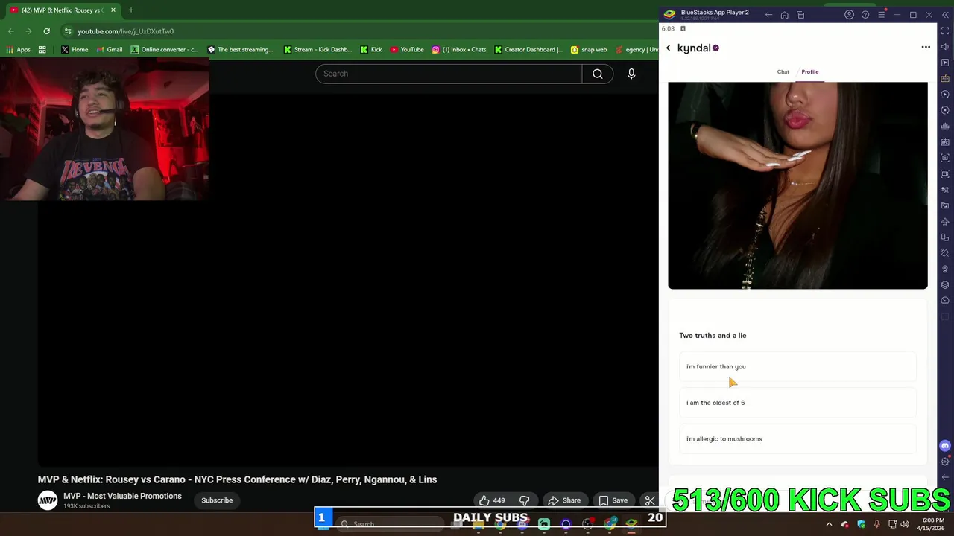Click the taskbar microphone tray icon
The width and height of the screenshot is (954, 536).
[876, 524]
